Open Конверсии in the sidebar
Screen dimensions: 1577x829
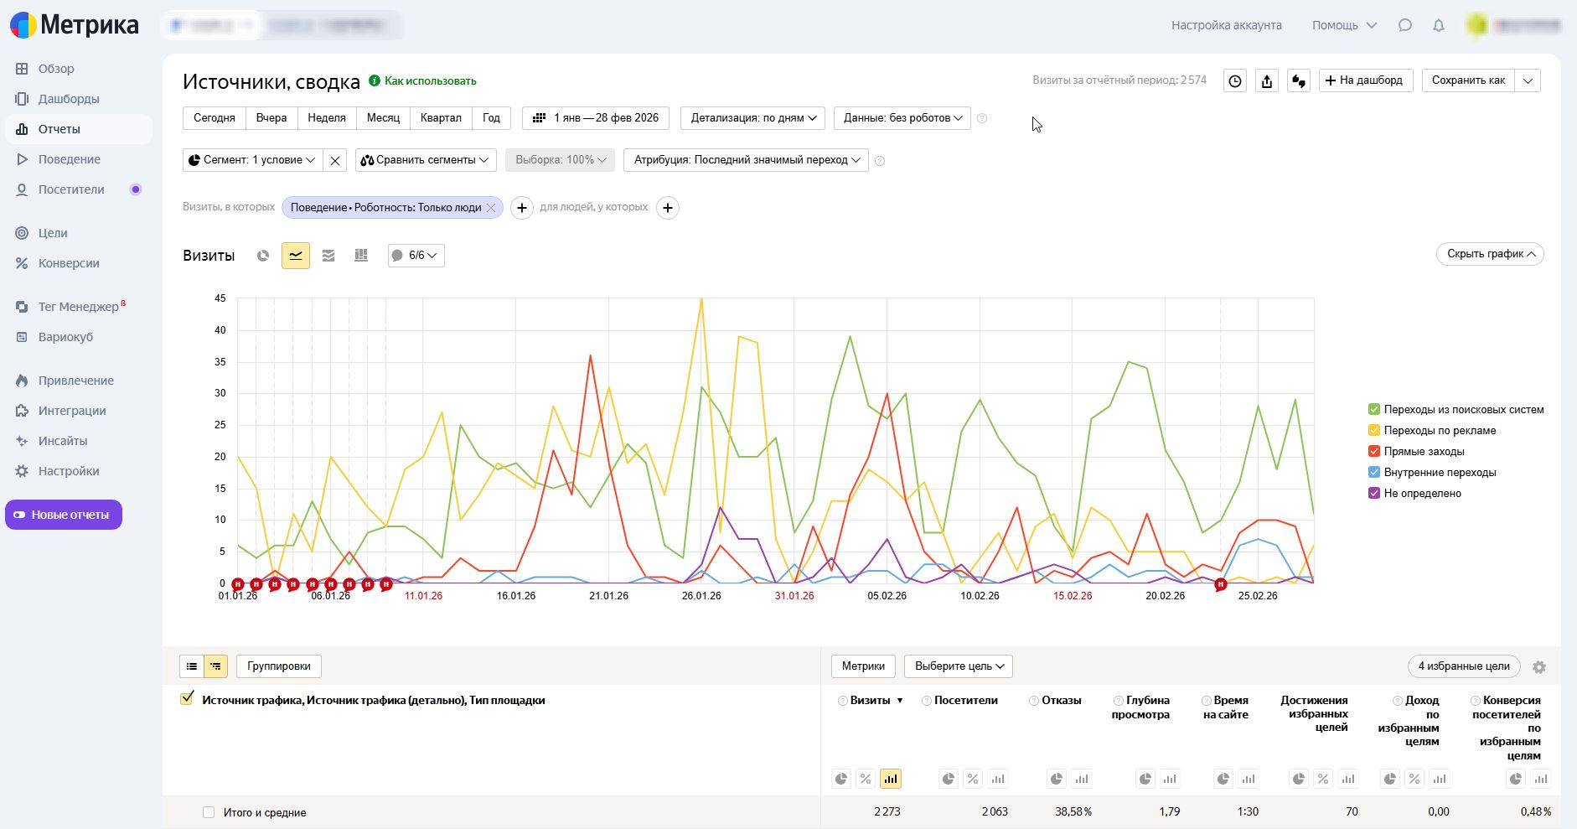pyautogui.click(x=69, y=263)
